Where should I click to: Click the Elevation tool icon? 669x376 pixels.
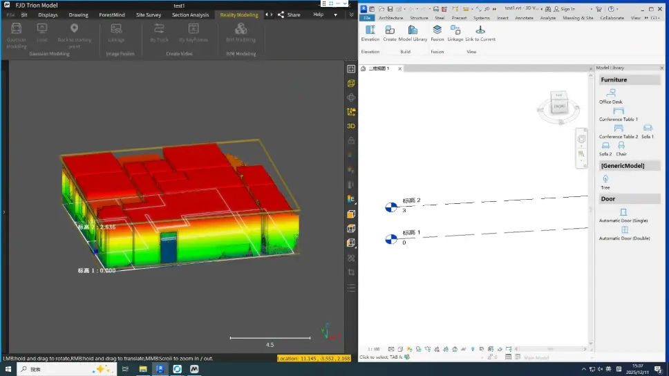[370, 30]
